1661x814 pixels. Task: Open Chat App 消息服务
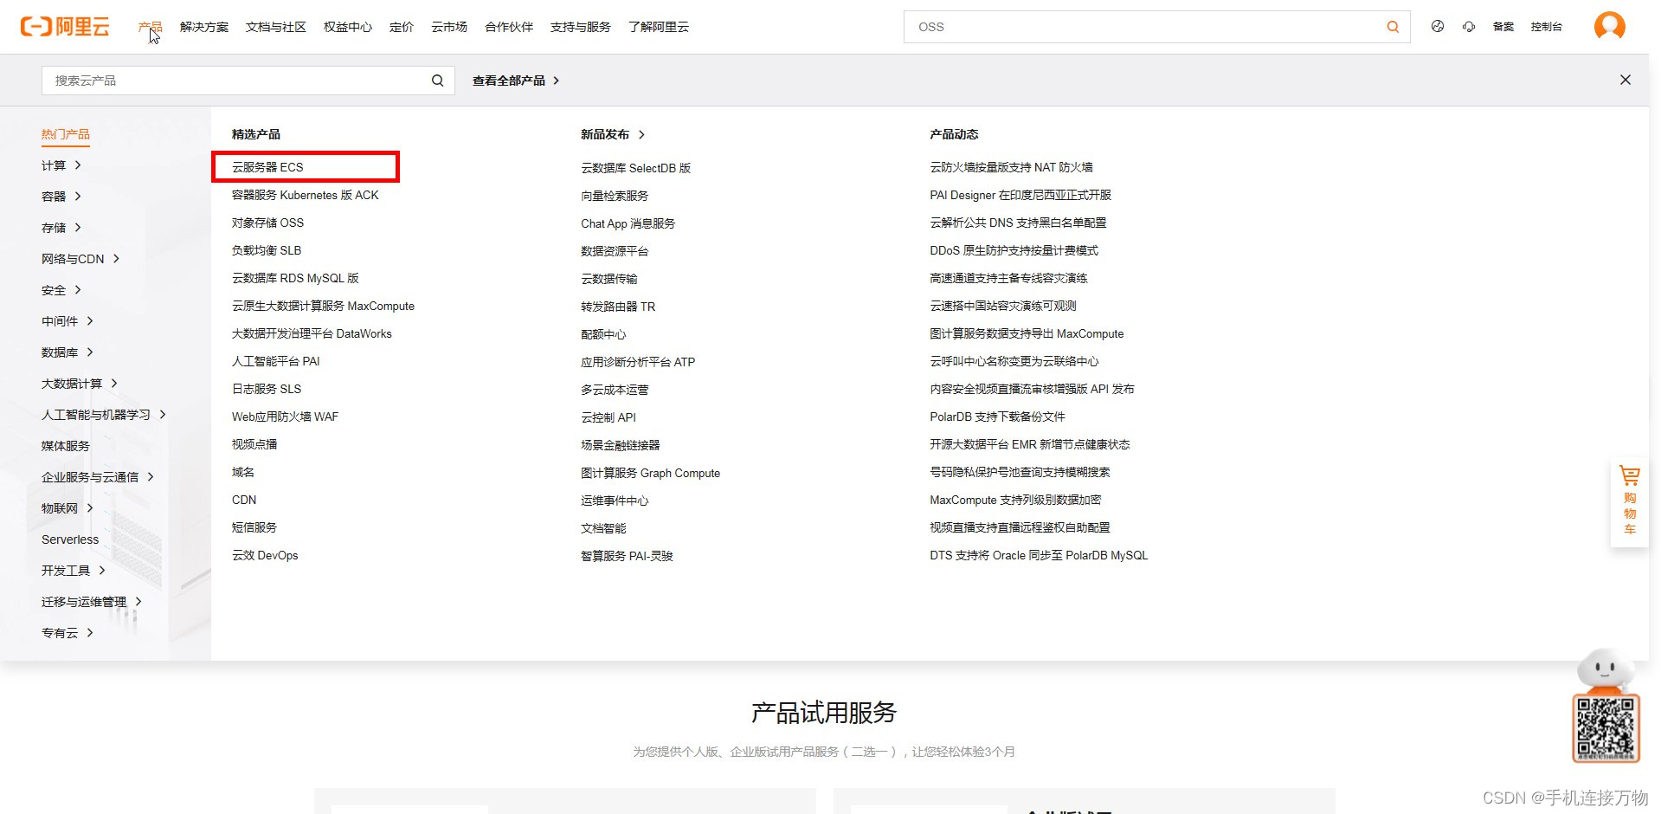click(628, 223)
